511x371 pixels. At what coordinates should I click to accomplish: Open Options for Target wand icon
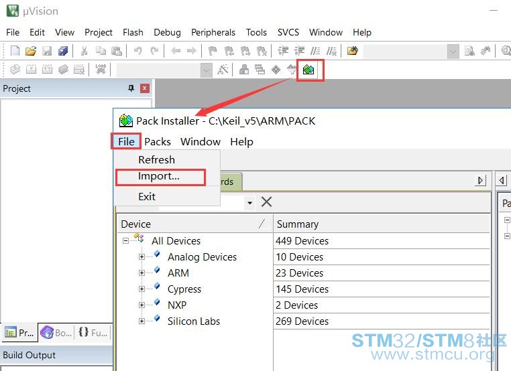223,70
